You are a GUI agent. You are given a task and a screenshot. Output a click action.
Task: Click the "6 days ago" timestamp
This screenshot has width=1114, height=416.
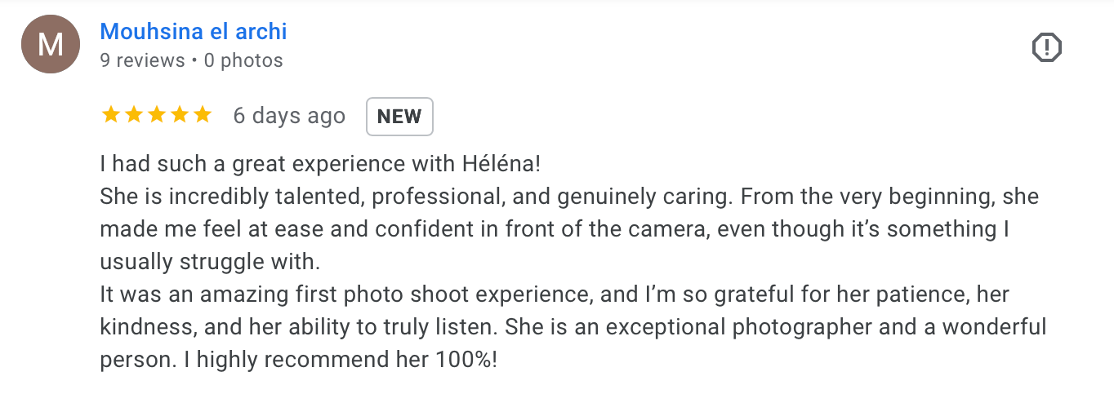(289, 116)
